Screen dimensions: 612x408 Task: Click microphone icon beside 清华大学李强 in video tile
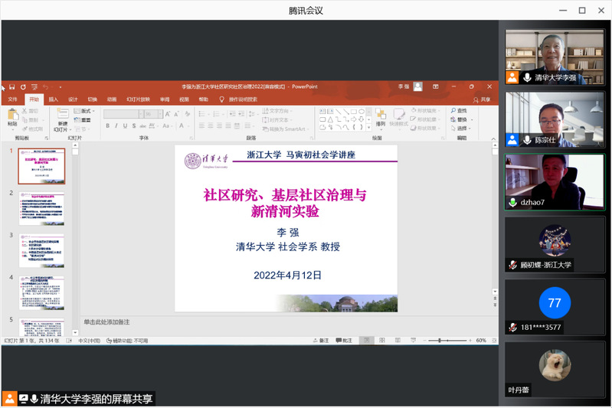pyautogui.click(x=527, y=78)
